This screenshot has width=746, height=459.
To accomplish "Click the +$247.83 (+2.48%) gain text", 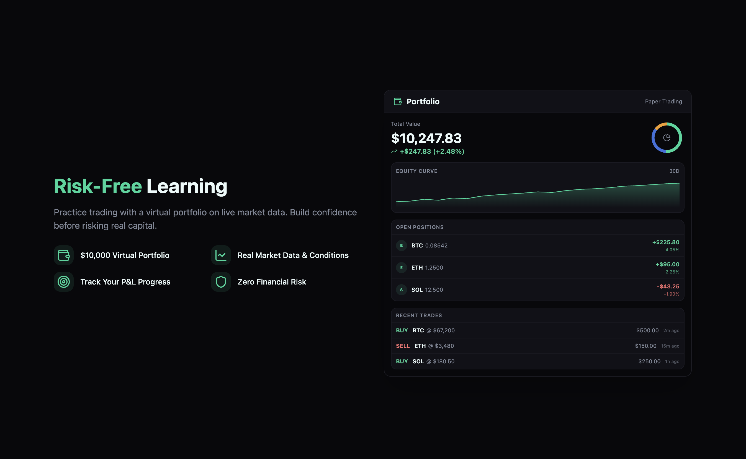I will pyautogui.click(x=432, y=152).
